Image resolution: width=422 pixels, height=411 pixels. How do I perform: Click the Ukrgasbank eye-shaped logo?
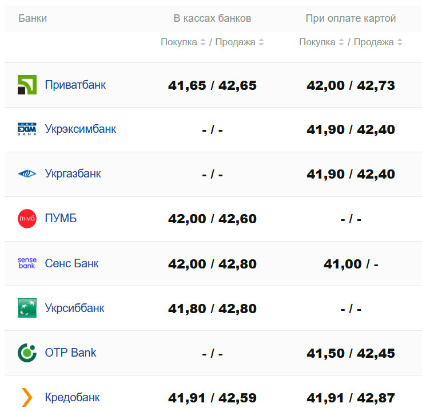point(27,173)
